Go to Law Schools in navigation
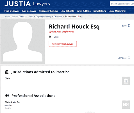Screen dimensions: 134x113 [x=67, y=11]
